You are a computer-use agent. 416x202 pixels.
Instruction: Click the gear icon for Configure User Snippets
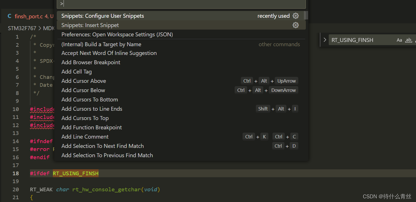(296, 16)
